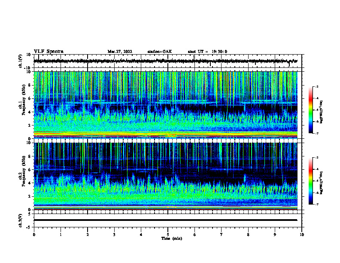Click the "2" kHz tick on ch.1 spectrogram axis

(30, 125)
